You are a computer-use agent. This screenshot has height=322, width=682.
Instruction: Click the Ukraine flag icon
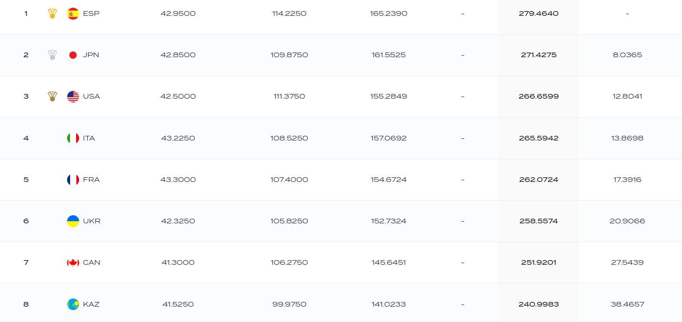click(73, 221)
